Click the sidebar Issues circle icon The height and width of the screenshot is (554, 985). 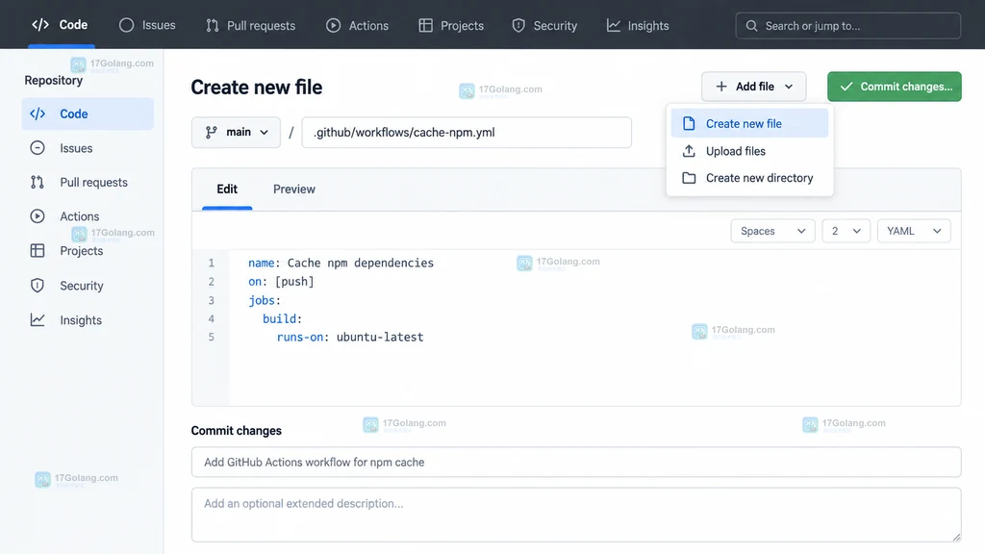pos(38,147)
